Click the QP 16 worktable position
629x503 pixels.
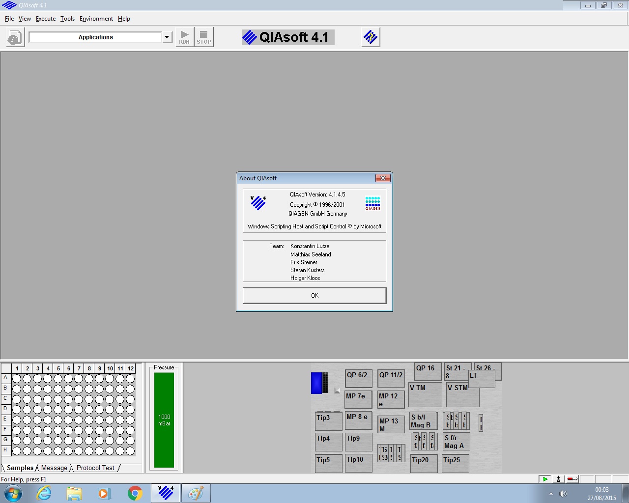point(428,372)
